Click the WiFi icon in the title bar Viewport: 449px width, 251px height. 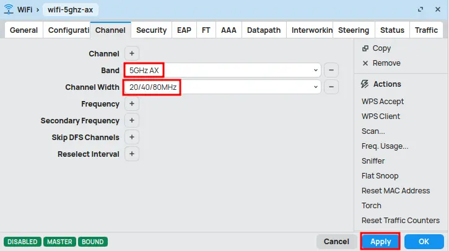point(10,9)
